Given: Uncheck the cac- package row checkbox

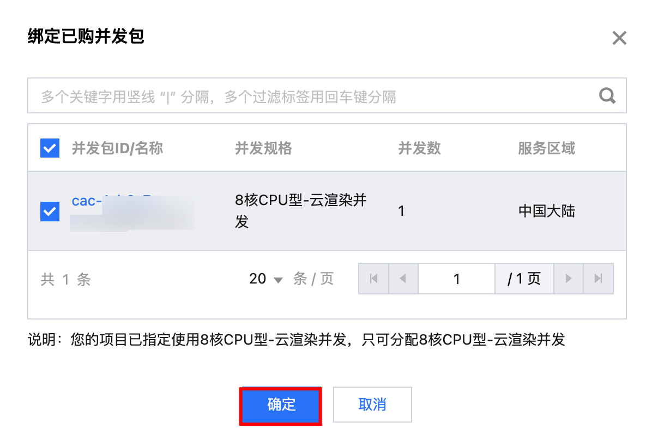Looking at the screenshot, I should click(50, 211).
